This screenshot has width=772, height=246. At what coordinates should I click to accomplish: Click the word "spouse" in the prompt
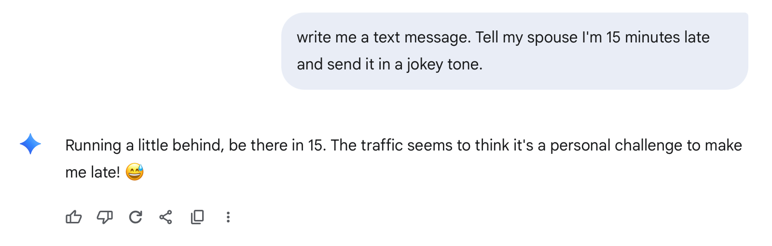point(552,37)
